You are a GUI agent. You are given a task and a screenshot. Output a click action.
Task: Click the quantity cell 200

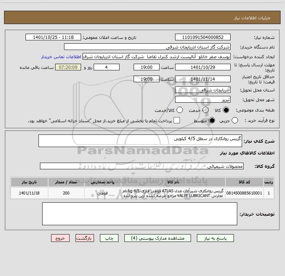pyautogui.click(x=66, y=193)
